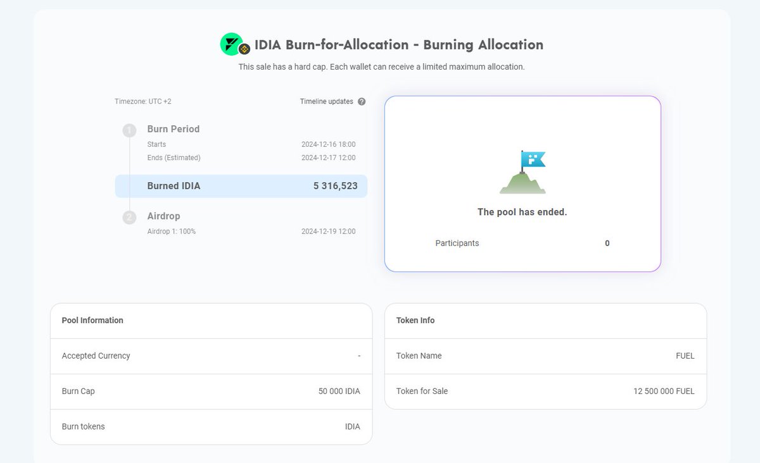The height and width of the screenshot is (463, 760).
Task: Click the Burn Cap row label
Action: (x=79, y=391)
